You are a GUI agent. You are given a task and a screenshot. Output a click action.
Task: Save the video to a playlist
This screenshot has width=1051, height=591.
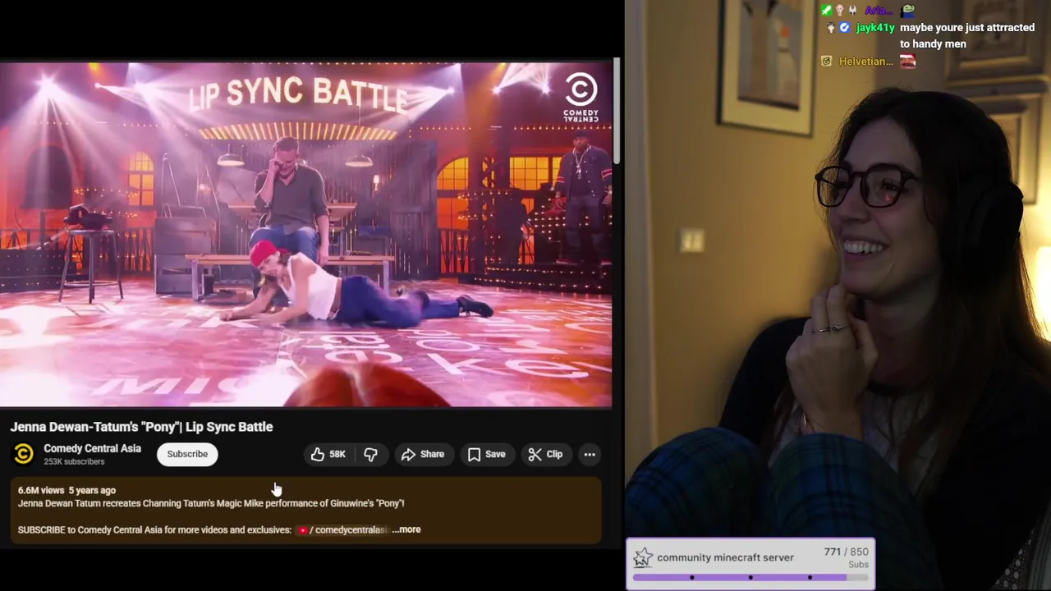(x=486, y=454)
